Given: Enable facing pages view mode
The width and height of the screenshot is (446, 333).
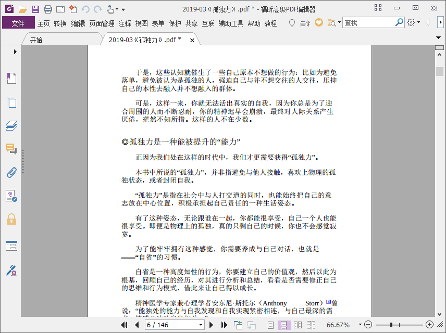Looking at the screenshot, I should click(x=298, y=325).
